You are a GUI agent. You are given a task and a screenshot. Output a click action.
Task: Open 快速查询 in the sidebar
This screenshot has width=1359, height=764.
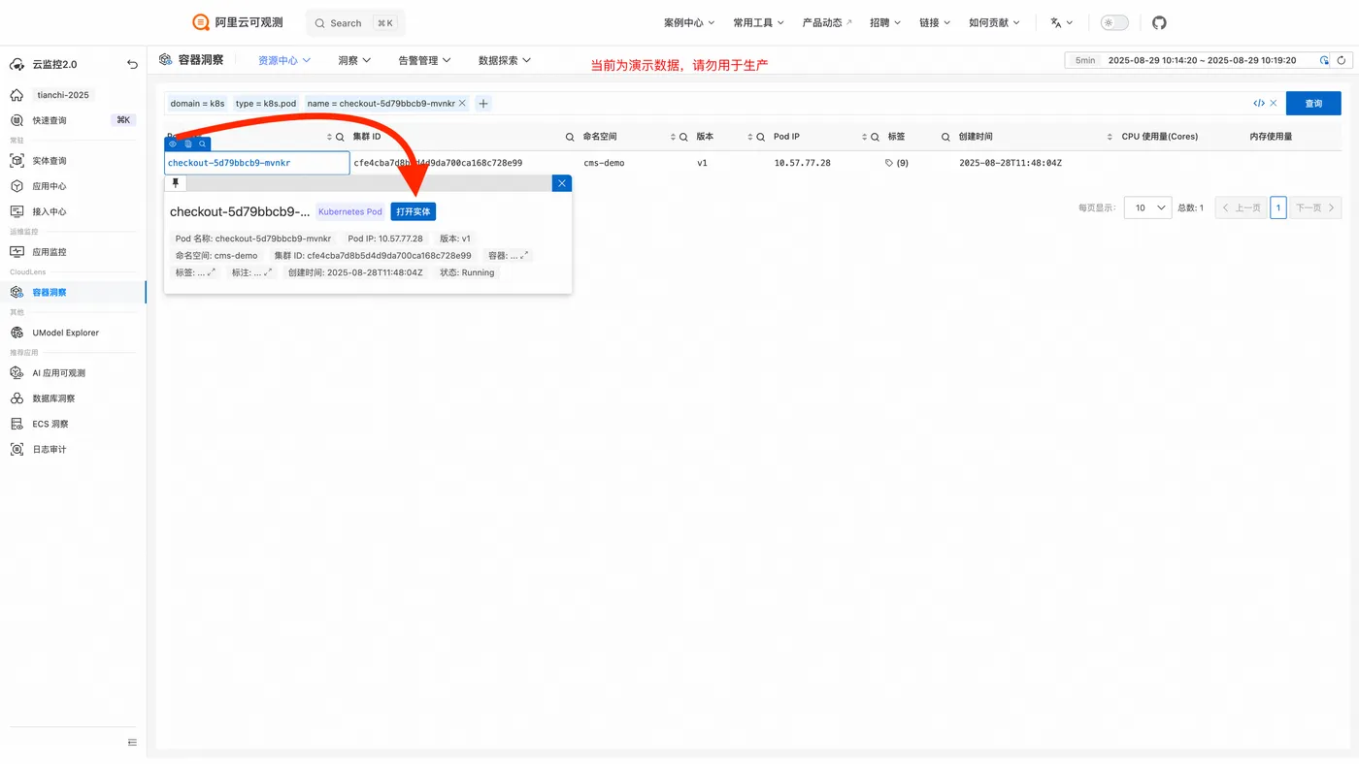pyautogui.click(x=50, y=120)
